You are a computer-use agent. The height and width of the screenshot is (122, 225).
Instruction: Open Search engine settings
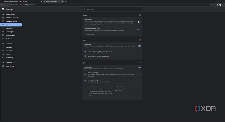[x=10, y=32]
